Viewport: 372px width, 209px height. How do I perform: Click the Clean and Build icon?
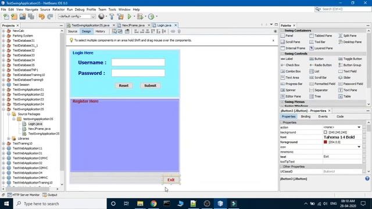[120, 17]
